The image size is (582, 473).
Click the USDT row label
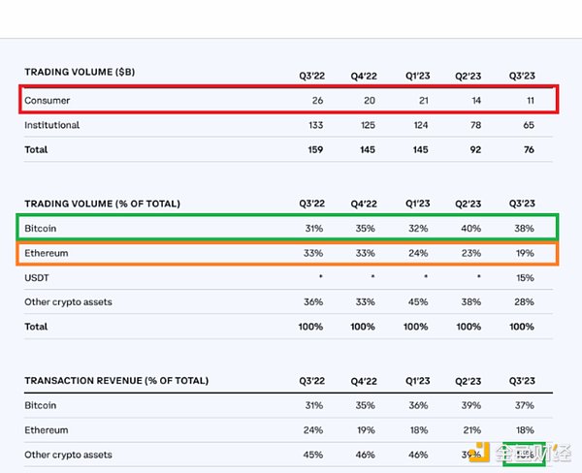39,278
